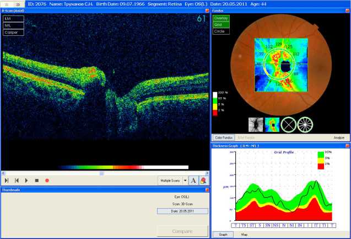
Task: Open the color palette icon beside 'A'
Action: click(x=203, y=180)
